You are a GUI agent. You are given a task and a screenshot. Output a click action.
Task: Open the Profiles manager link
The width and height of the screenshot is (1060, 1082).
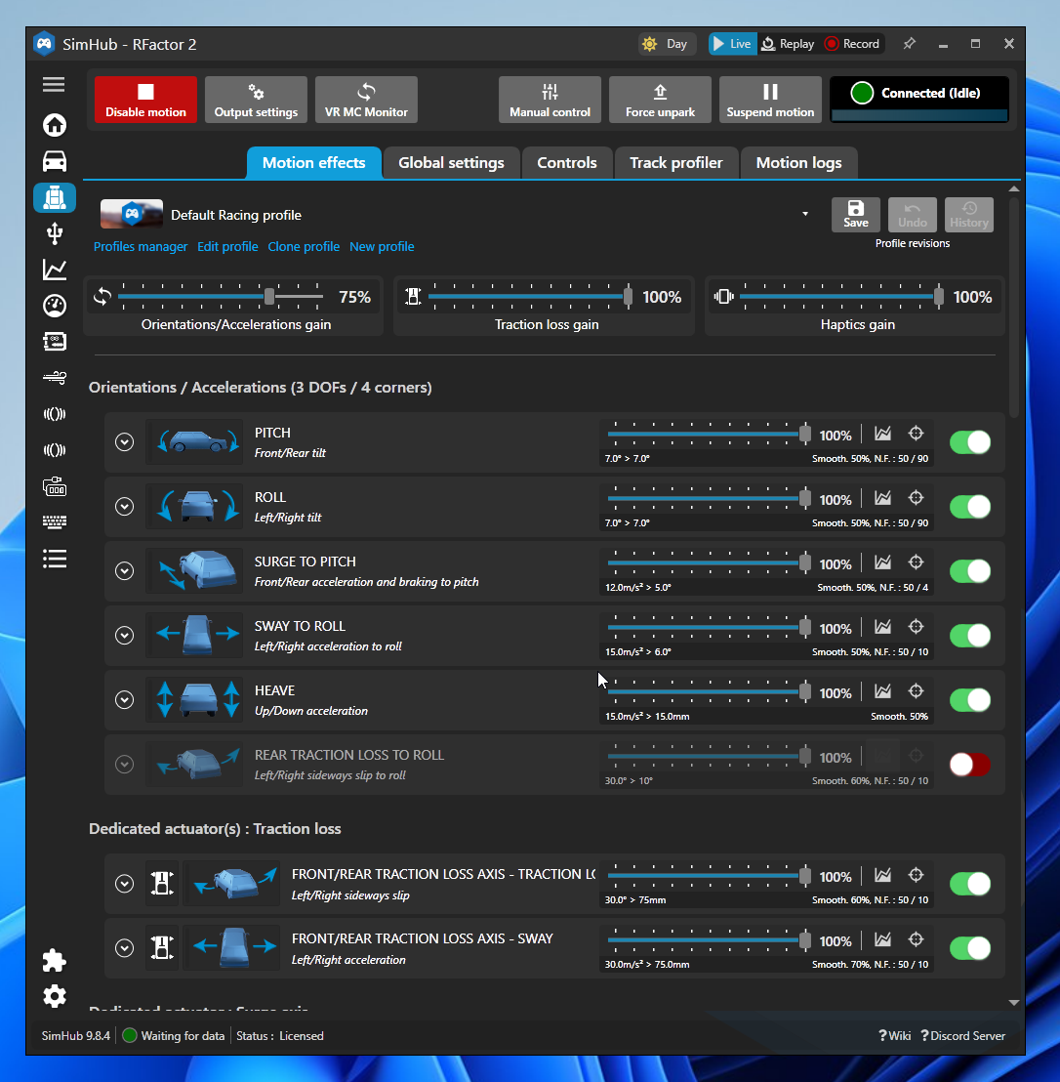click(x=141, y=246)
